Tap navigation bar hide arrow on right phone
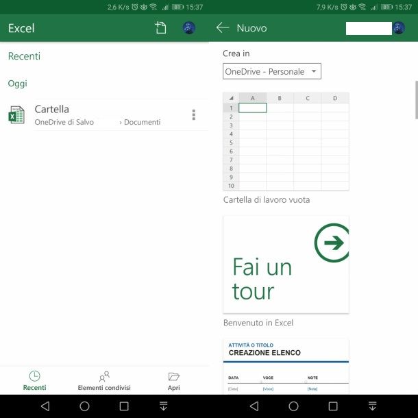The image size is (418, 418). [x=372, y=406]
